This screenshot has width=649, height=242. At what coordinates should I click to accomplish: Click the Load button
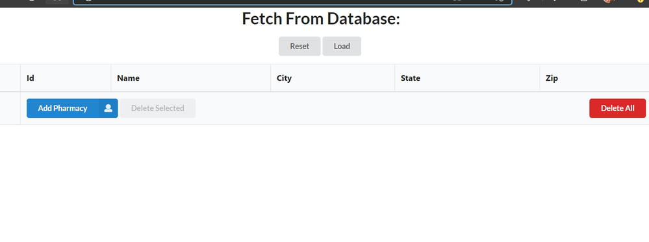(342, 46)
